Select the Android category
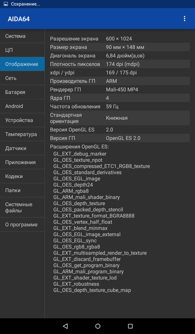The height and width of the screenshot is (334, 195). 22,106
